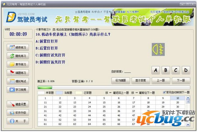This screenshot has height=133, width=197.
Task: Reveal answer with 显示答案 button
Action: 141,80
